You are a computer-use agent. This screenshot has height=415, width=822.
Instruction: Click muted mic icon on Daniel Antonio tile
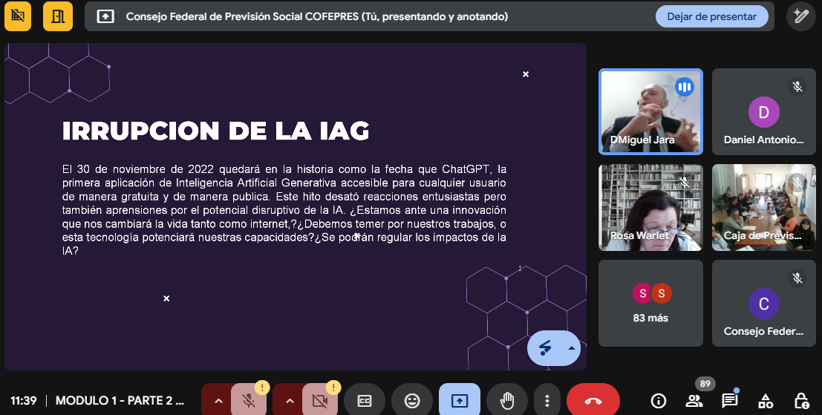[797, 86]
